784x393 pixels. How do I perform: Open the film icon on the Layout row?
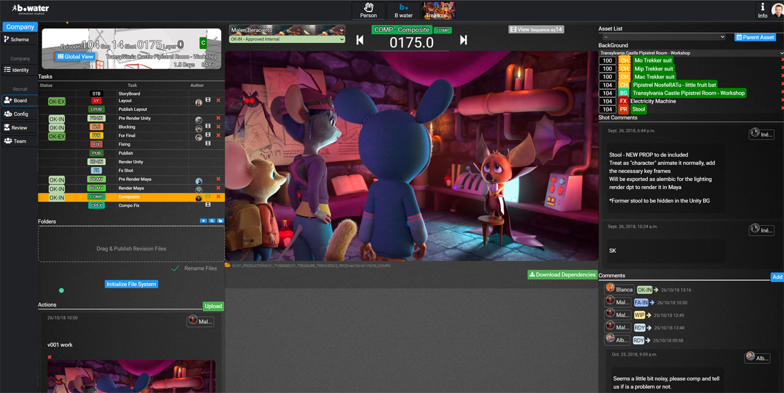(208, 100)
